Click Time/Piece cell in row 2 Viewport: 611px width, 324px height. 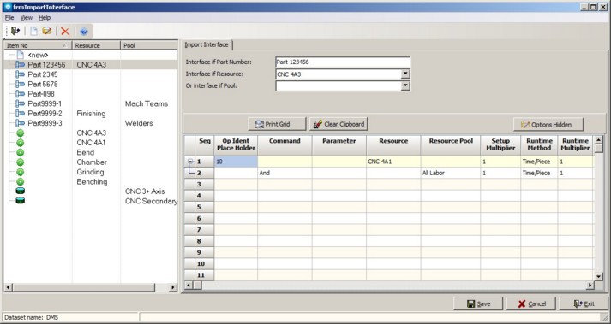539,173
